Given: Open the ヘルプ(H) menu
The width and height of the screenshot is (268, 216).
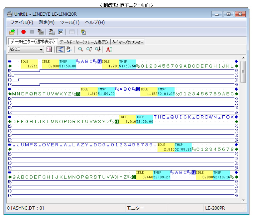Looking at the screenshot, I should (x=95, y=22).
